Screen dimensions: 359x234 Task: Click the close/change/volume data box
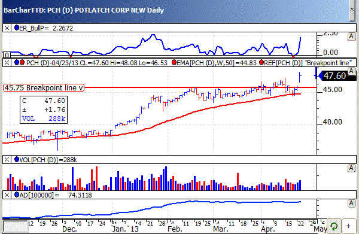point(44,110)
